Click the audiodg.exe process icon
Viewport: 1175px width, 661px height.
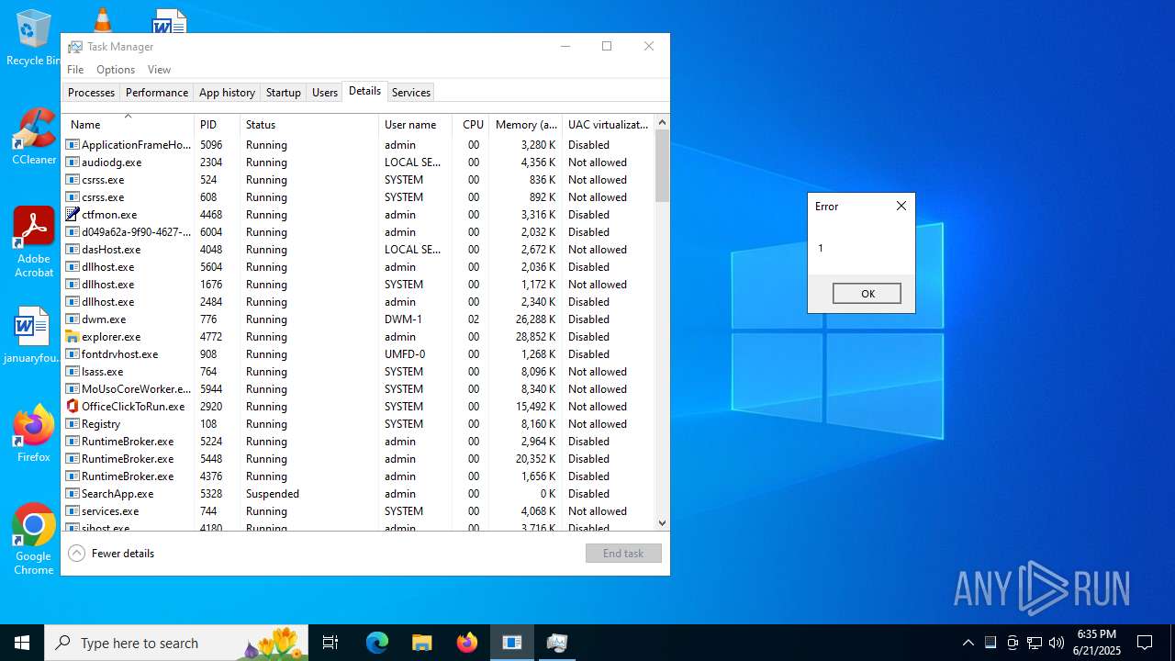point(73,162)
